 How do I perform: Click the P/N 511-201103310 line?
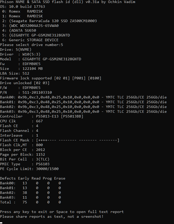26,92
